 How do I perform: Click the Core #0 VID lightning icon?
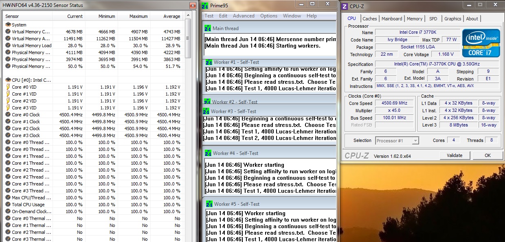coord(8,87)
